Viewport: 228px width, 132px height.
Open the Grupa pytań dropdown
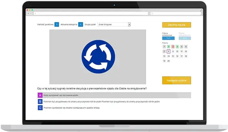click(x=113, y=24)
